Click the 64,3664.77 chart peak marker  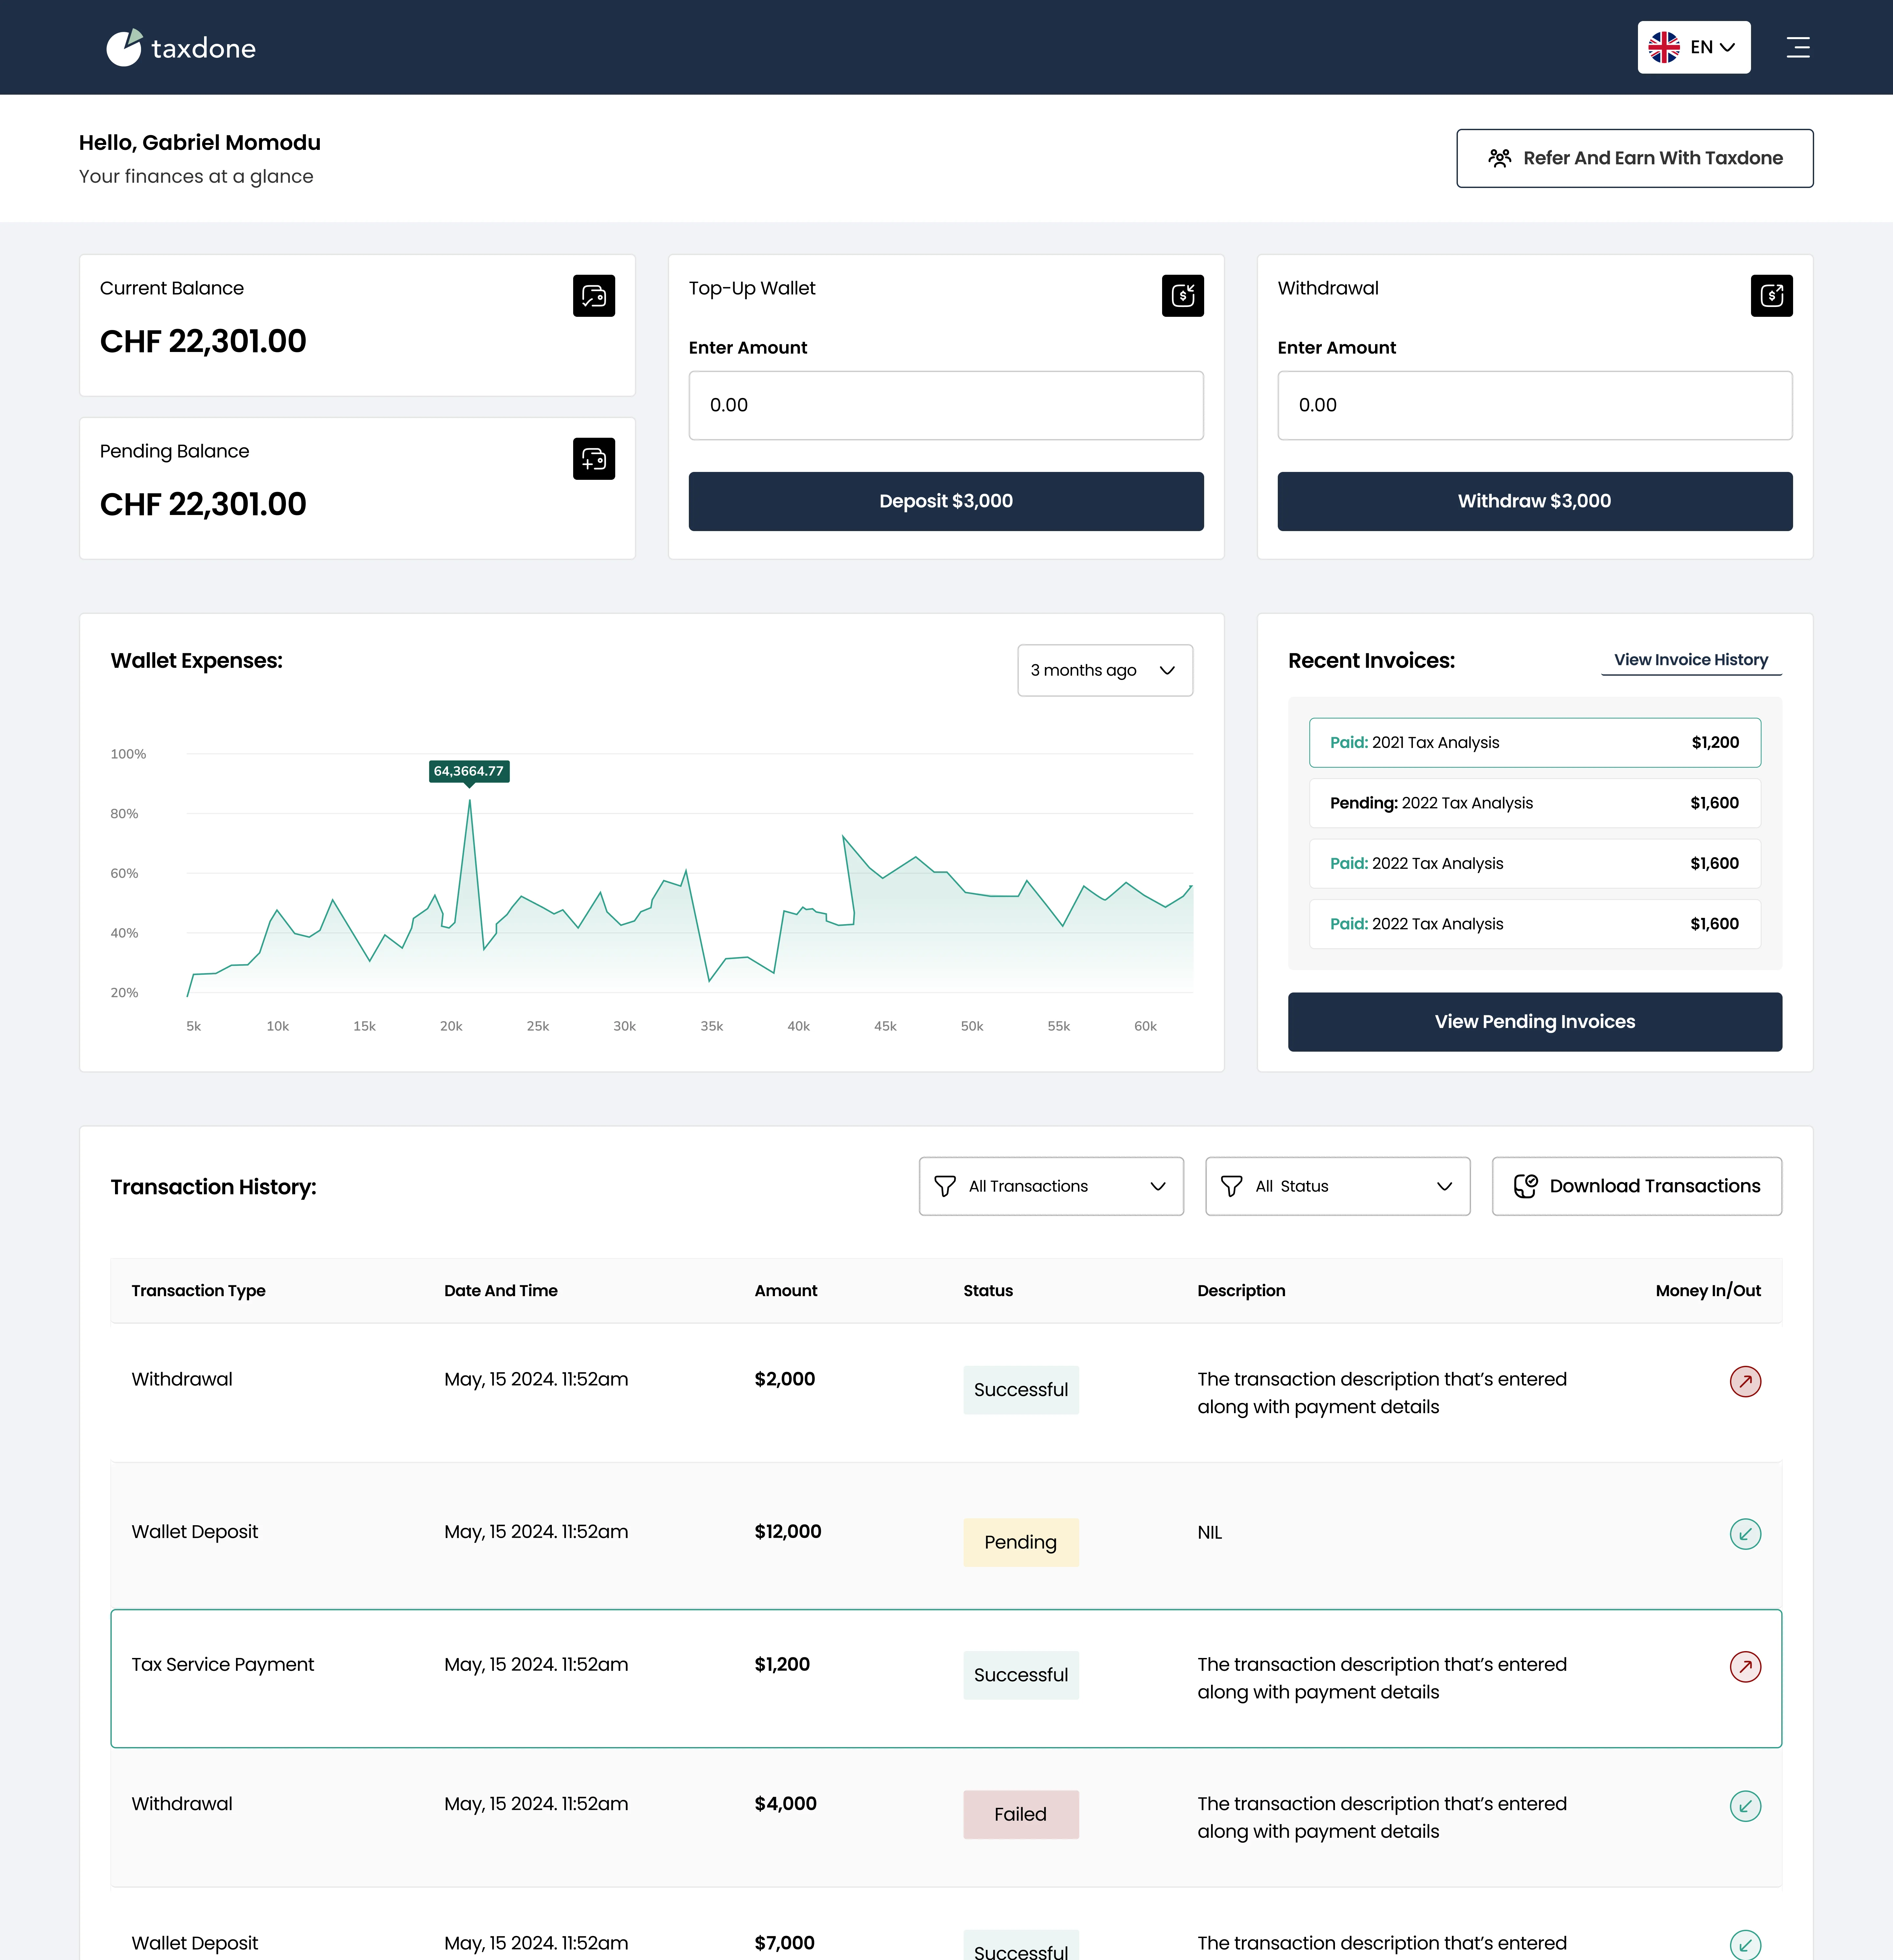[469, 771]
